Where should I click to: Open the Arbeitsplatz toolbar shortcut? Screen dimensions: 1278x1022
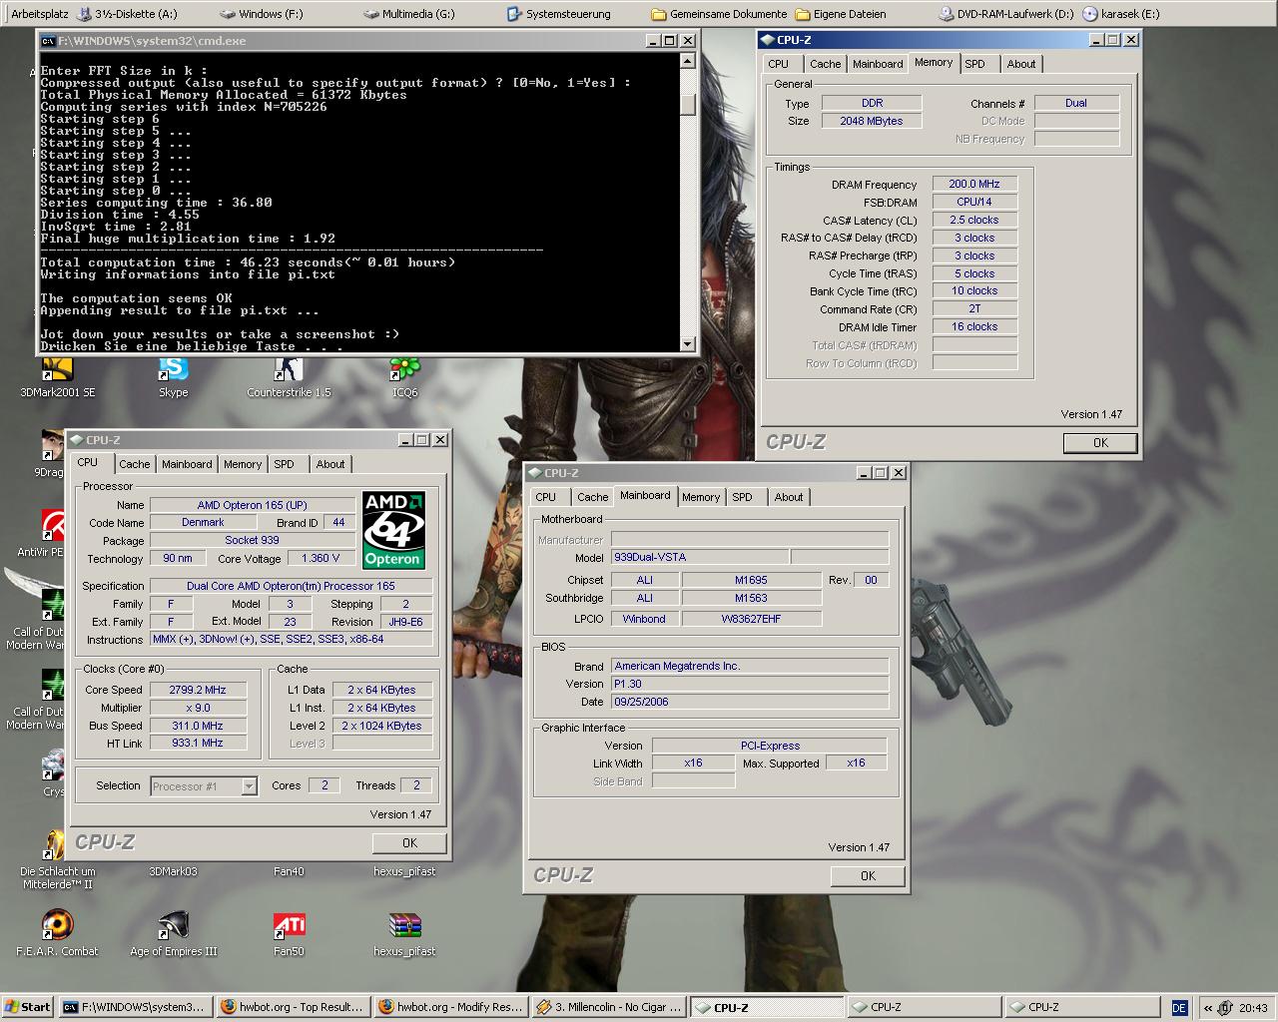40,14
